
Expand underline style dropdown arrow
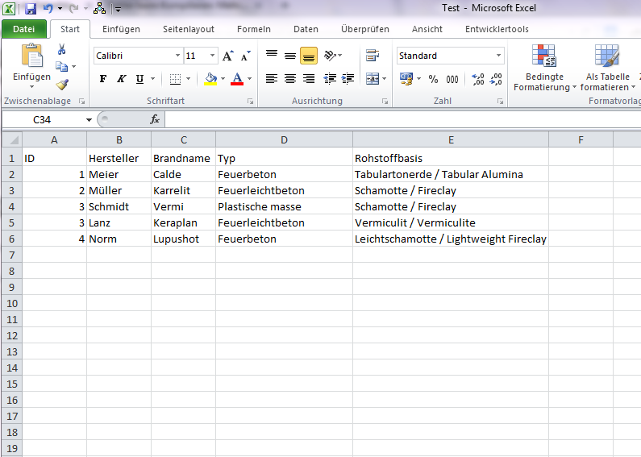coord(153,78)
